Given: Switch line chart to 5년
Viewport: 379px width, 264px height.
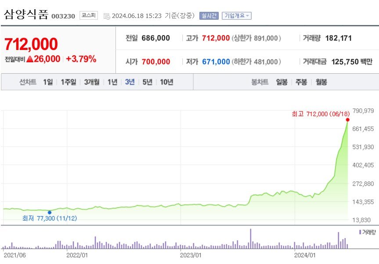Looking at the screenshot, I should click(148, 82).
